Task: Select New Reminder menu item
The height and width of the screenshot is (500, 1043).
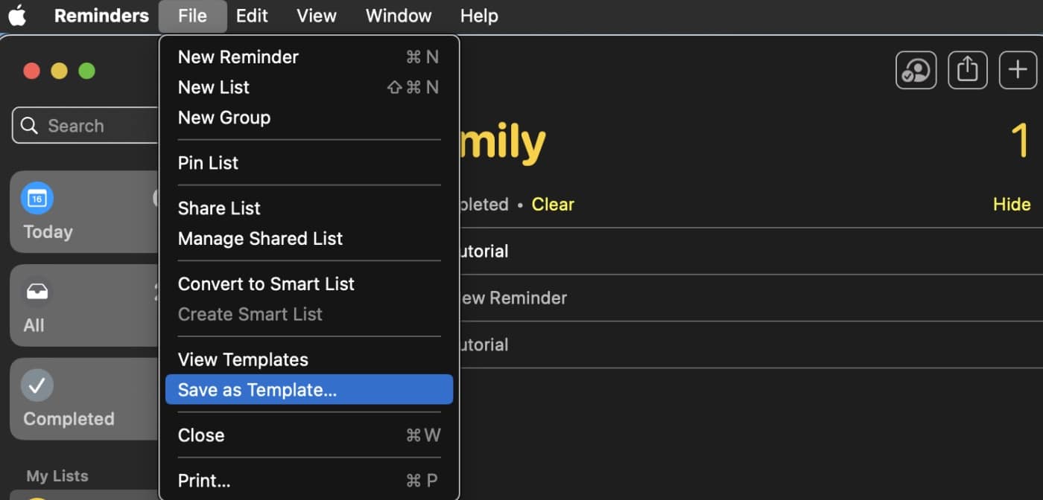Action: [238, 57]
